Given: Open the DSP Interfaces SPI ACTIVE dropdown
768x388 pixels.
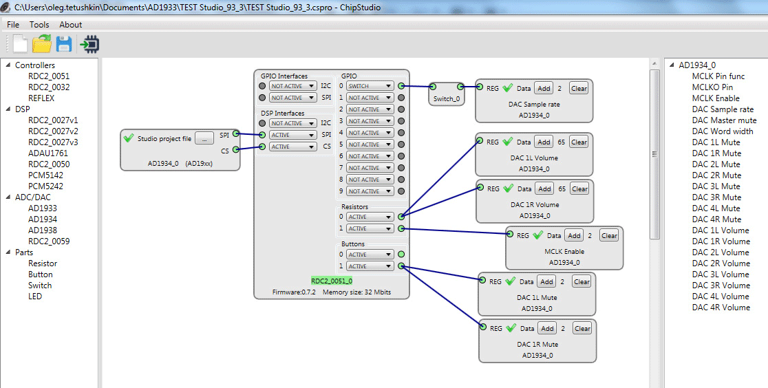Looking at the screenshot, I should click(x=293, y=135).
